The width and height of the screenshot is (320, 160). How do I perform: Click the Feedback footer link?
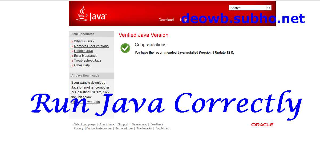(157, 125)
